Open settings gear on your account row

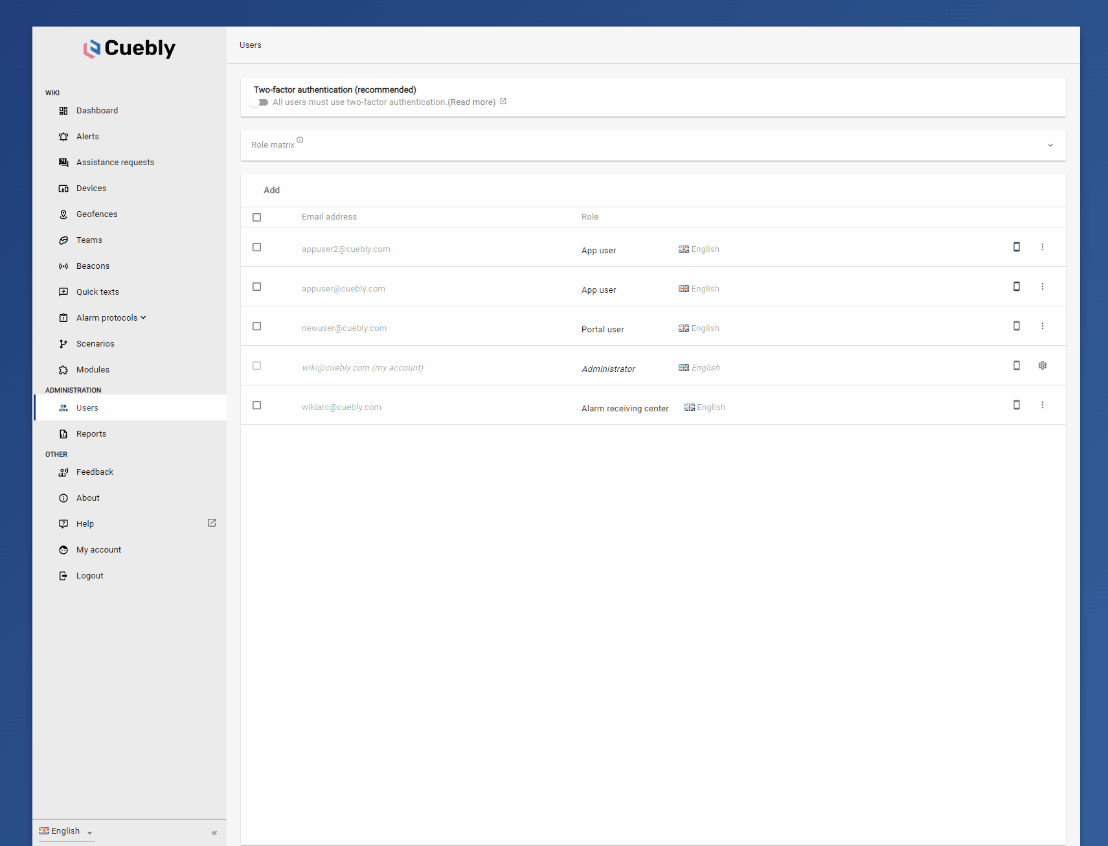pos(1043,365)
